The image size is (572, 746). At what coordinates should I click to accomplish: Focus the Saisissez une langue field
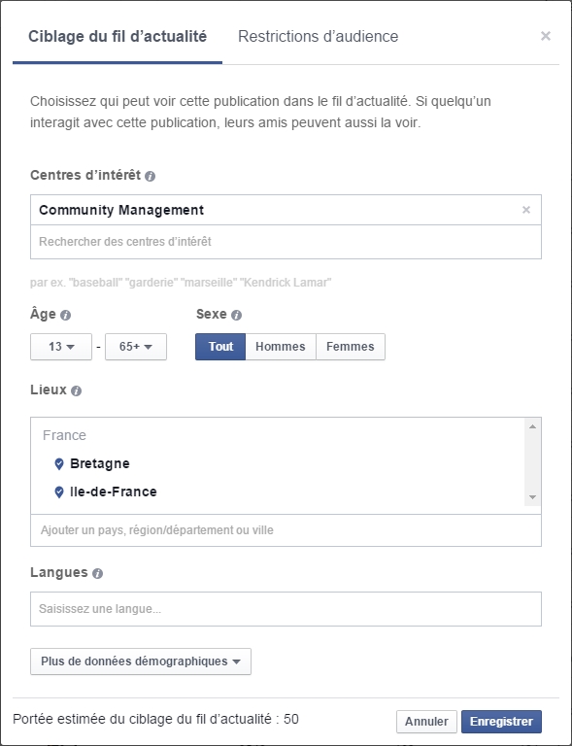[286, 609]
